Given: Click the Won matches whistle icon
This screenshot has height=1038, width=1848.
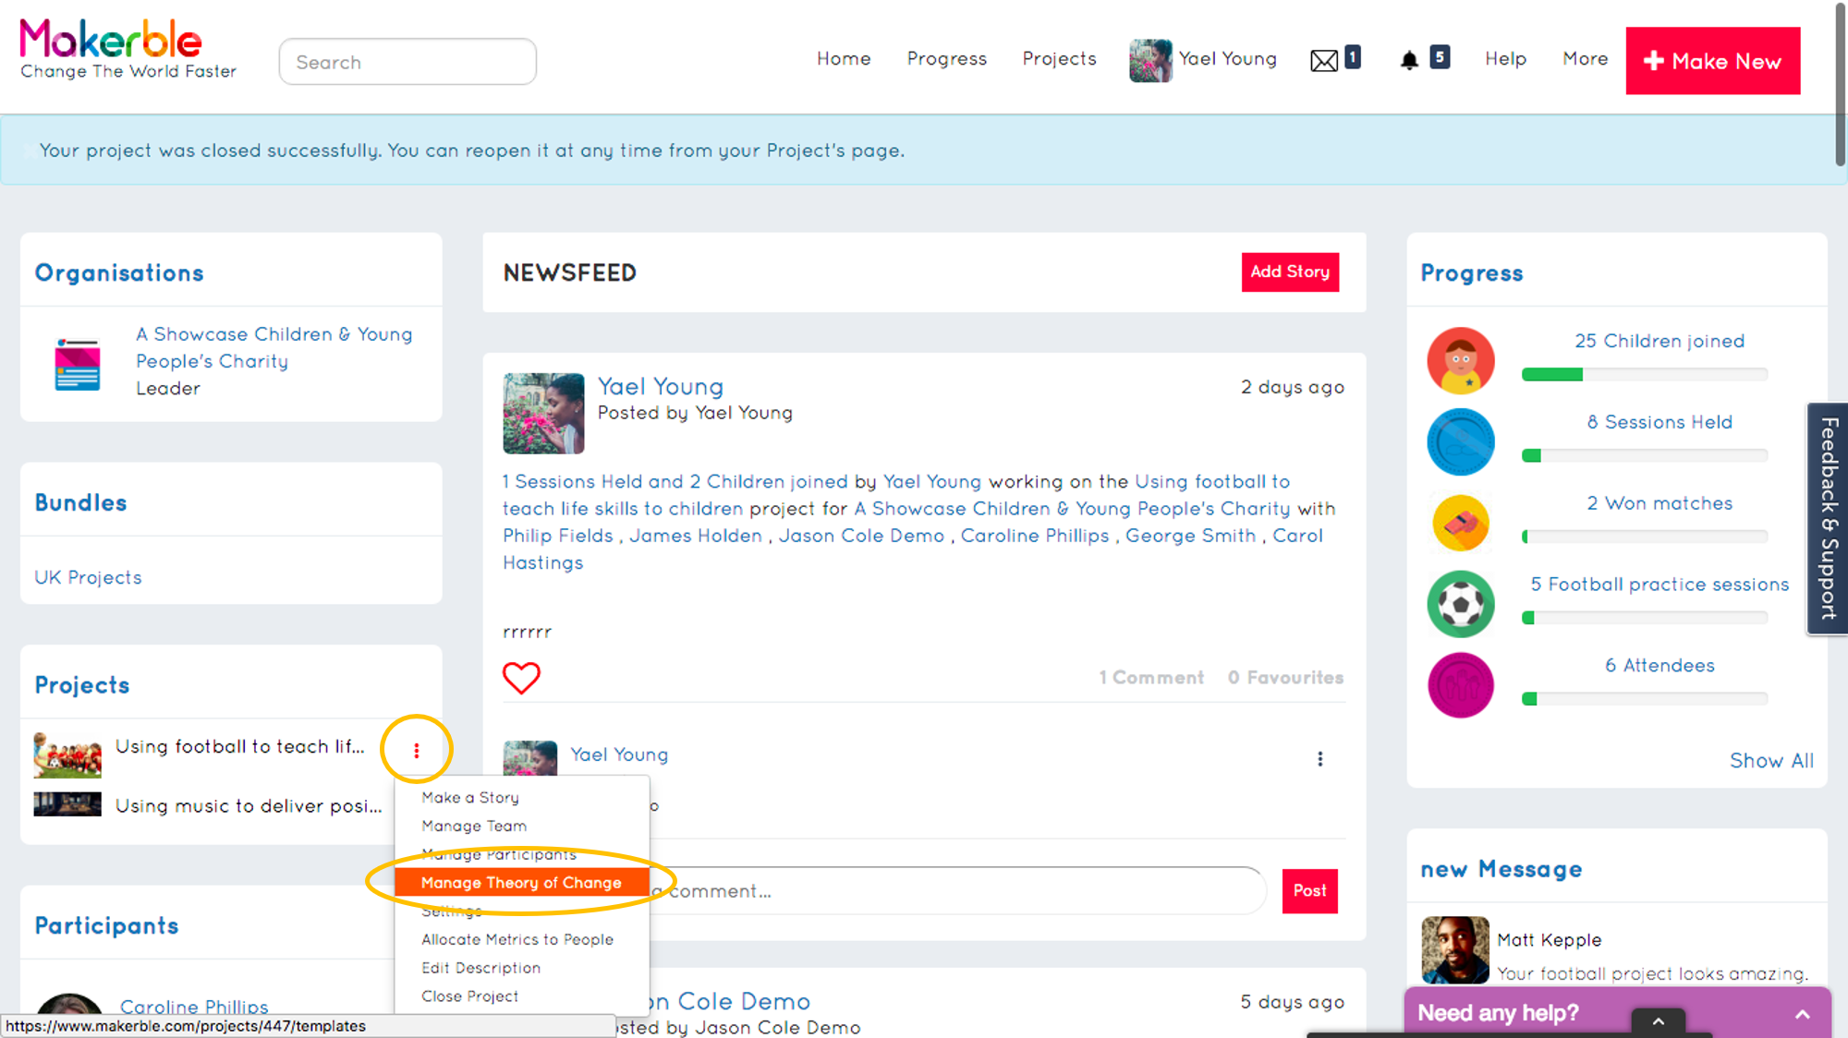Looking at the screenshot, I should (1460, 523).
